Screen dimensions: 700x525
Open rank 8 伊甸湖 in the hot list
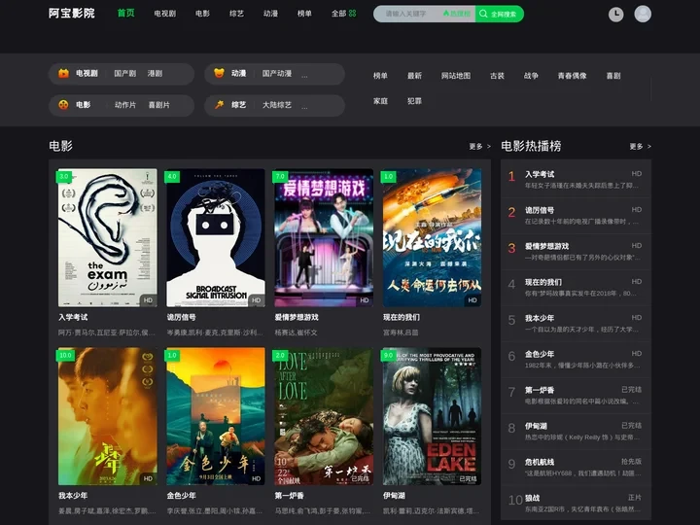pos(576,432)
